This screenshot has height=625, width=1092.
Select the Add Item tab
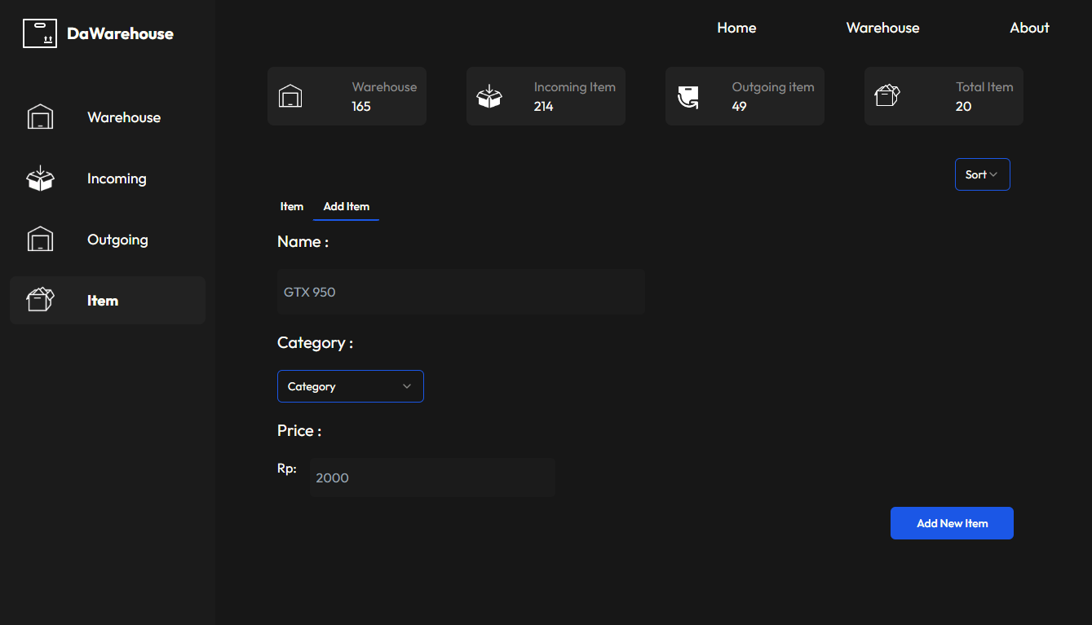coord(346,207)
